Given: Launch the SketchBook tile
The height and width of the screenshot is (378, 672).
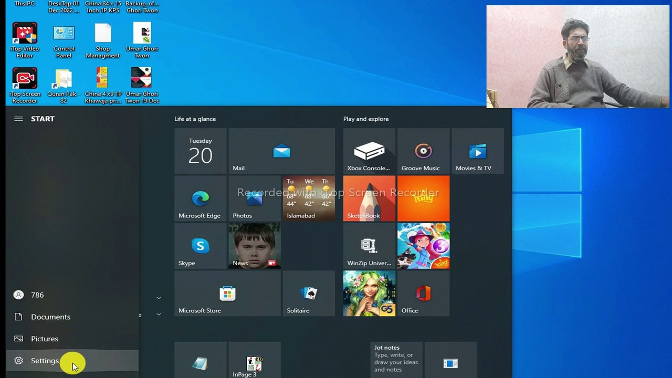Looking at the screenshot, I should point(369,198).
